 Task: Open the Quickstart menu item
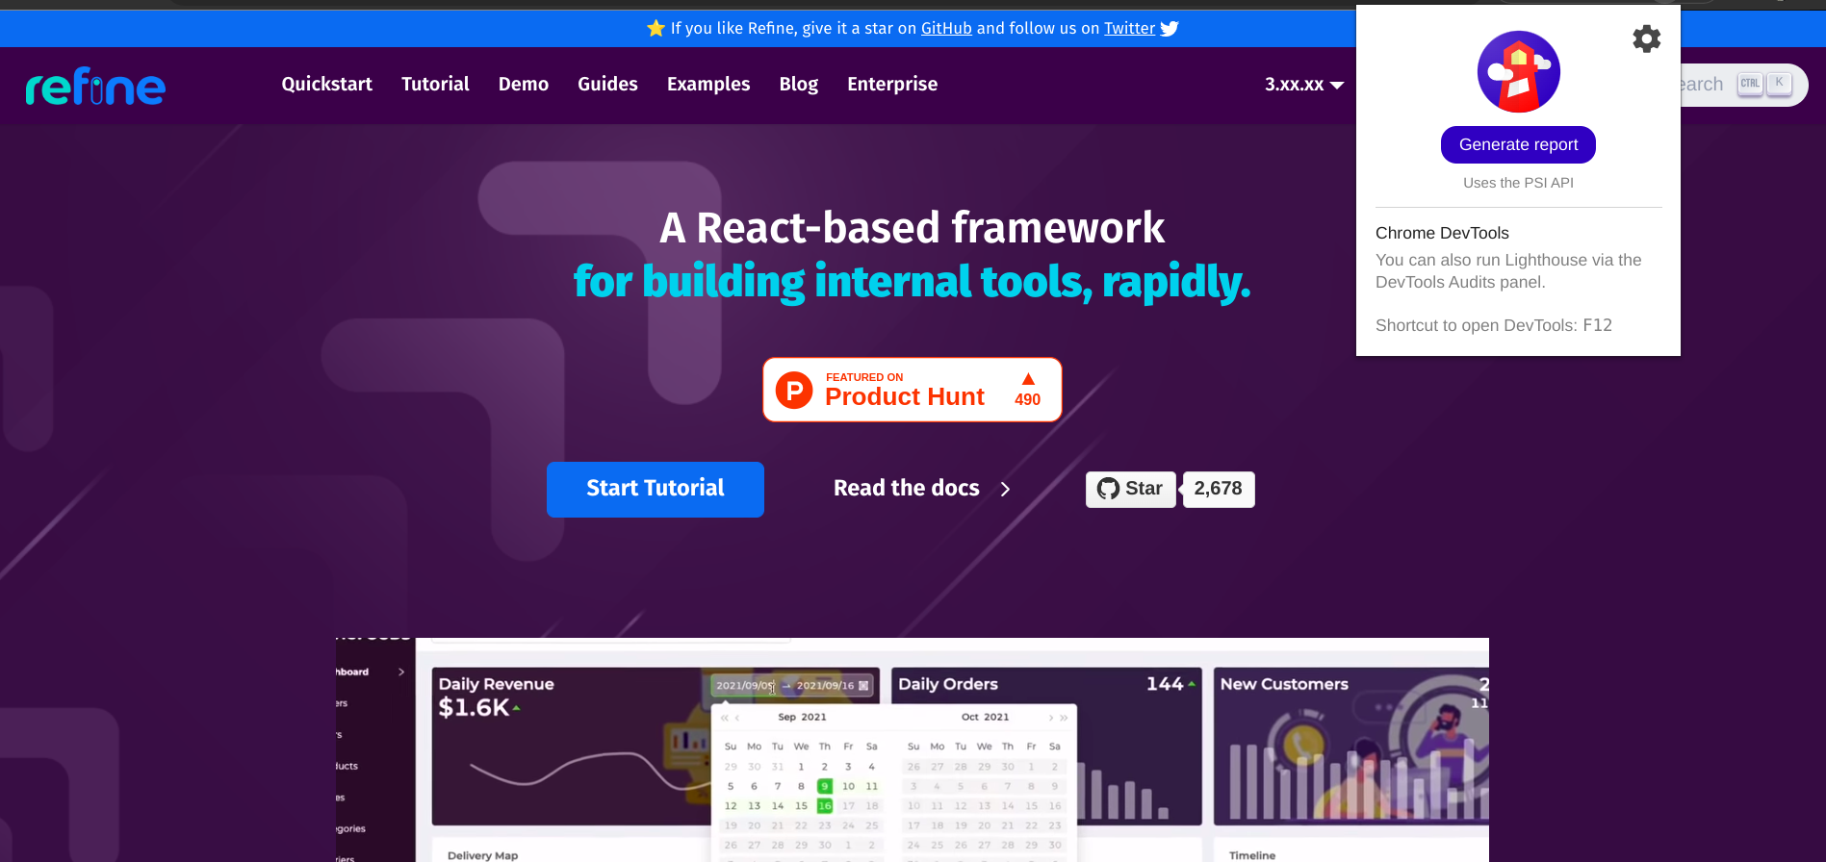(x=326, y=84)
